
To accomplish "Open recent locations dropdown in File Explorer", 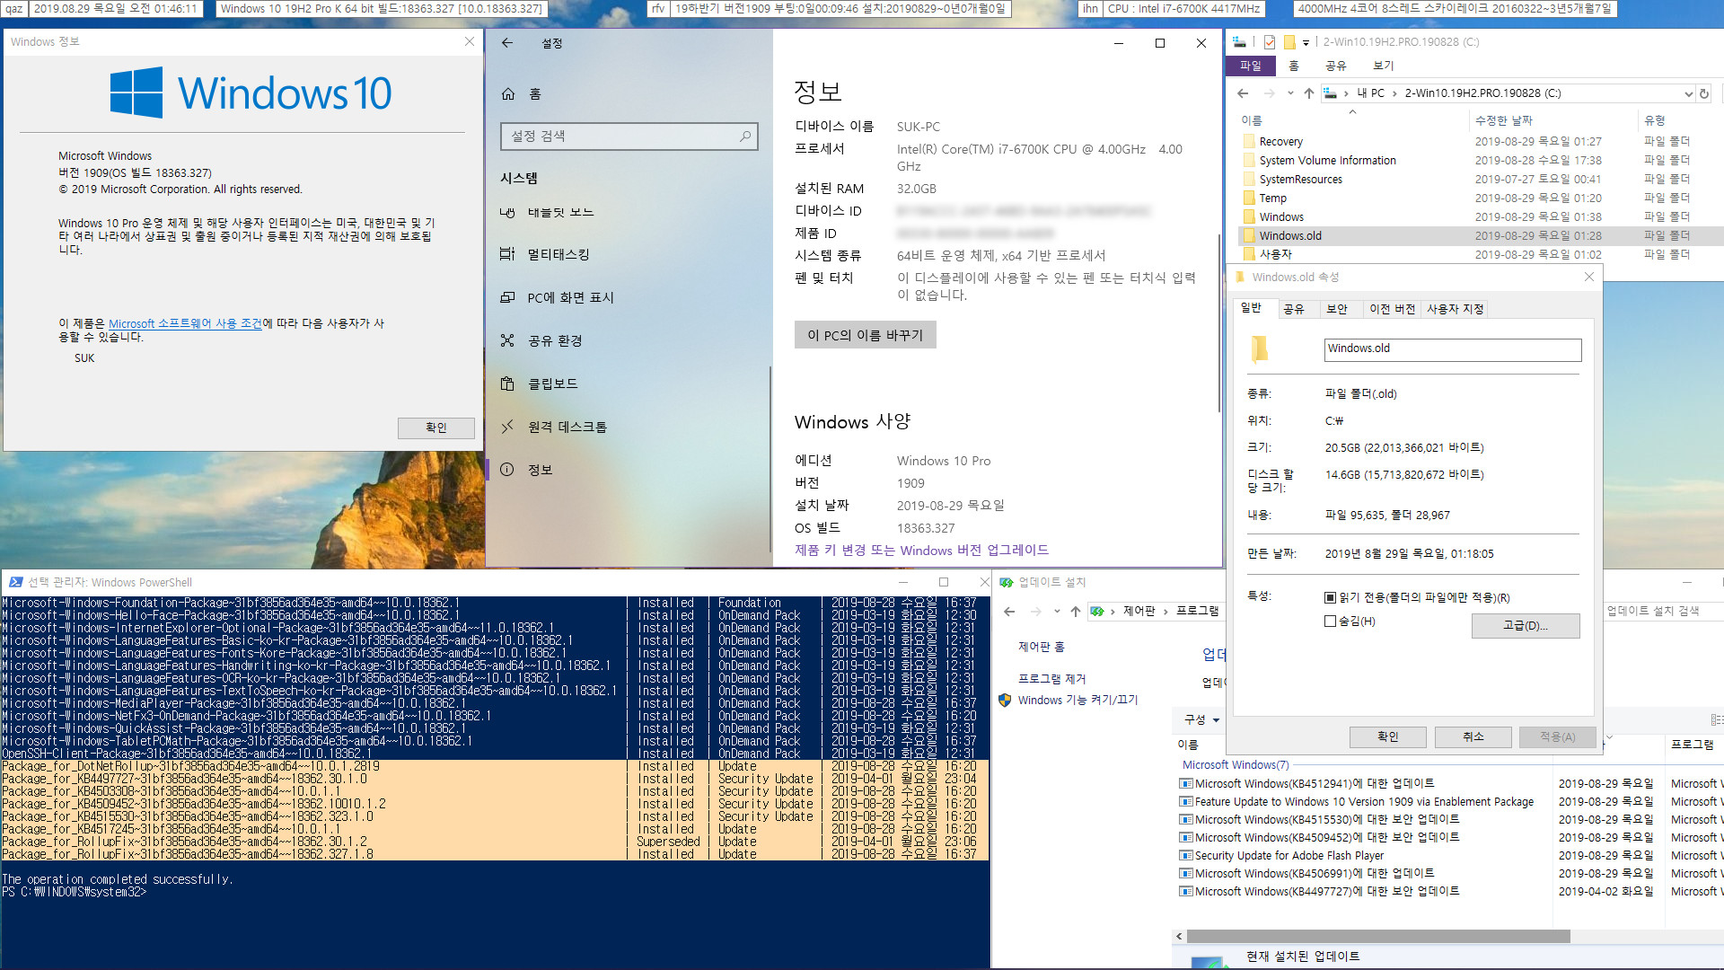I will click(1290, 93).
